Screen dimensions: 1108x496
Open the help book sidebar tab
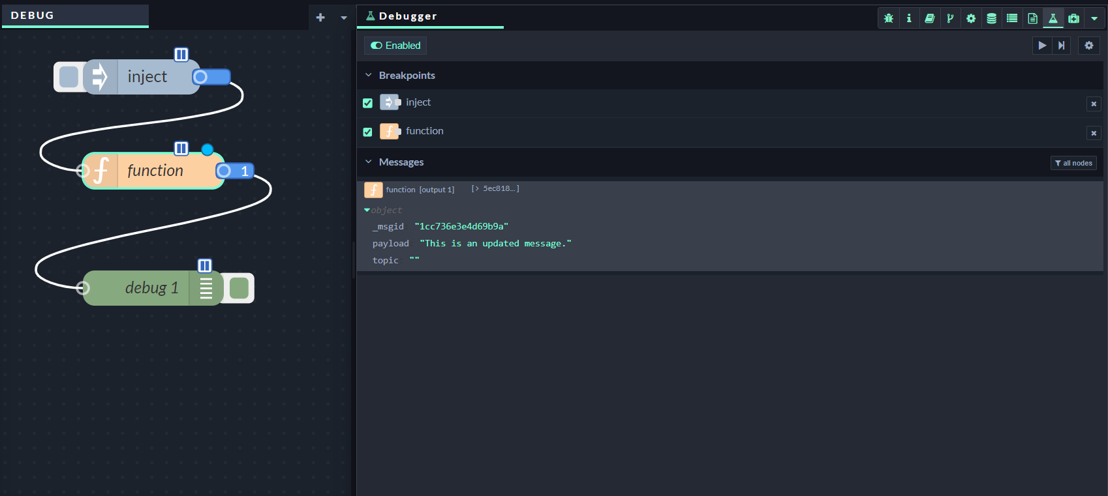click(x=929, y=18)
